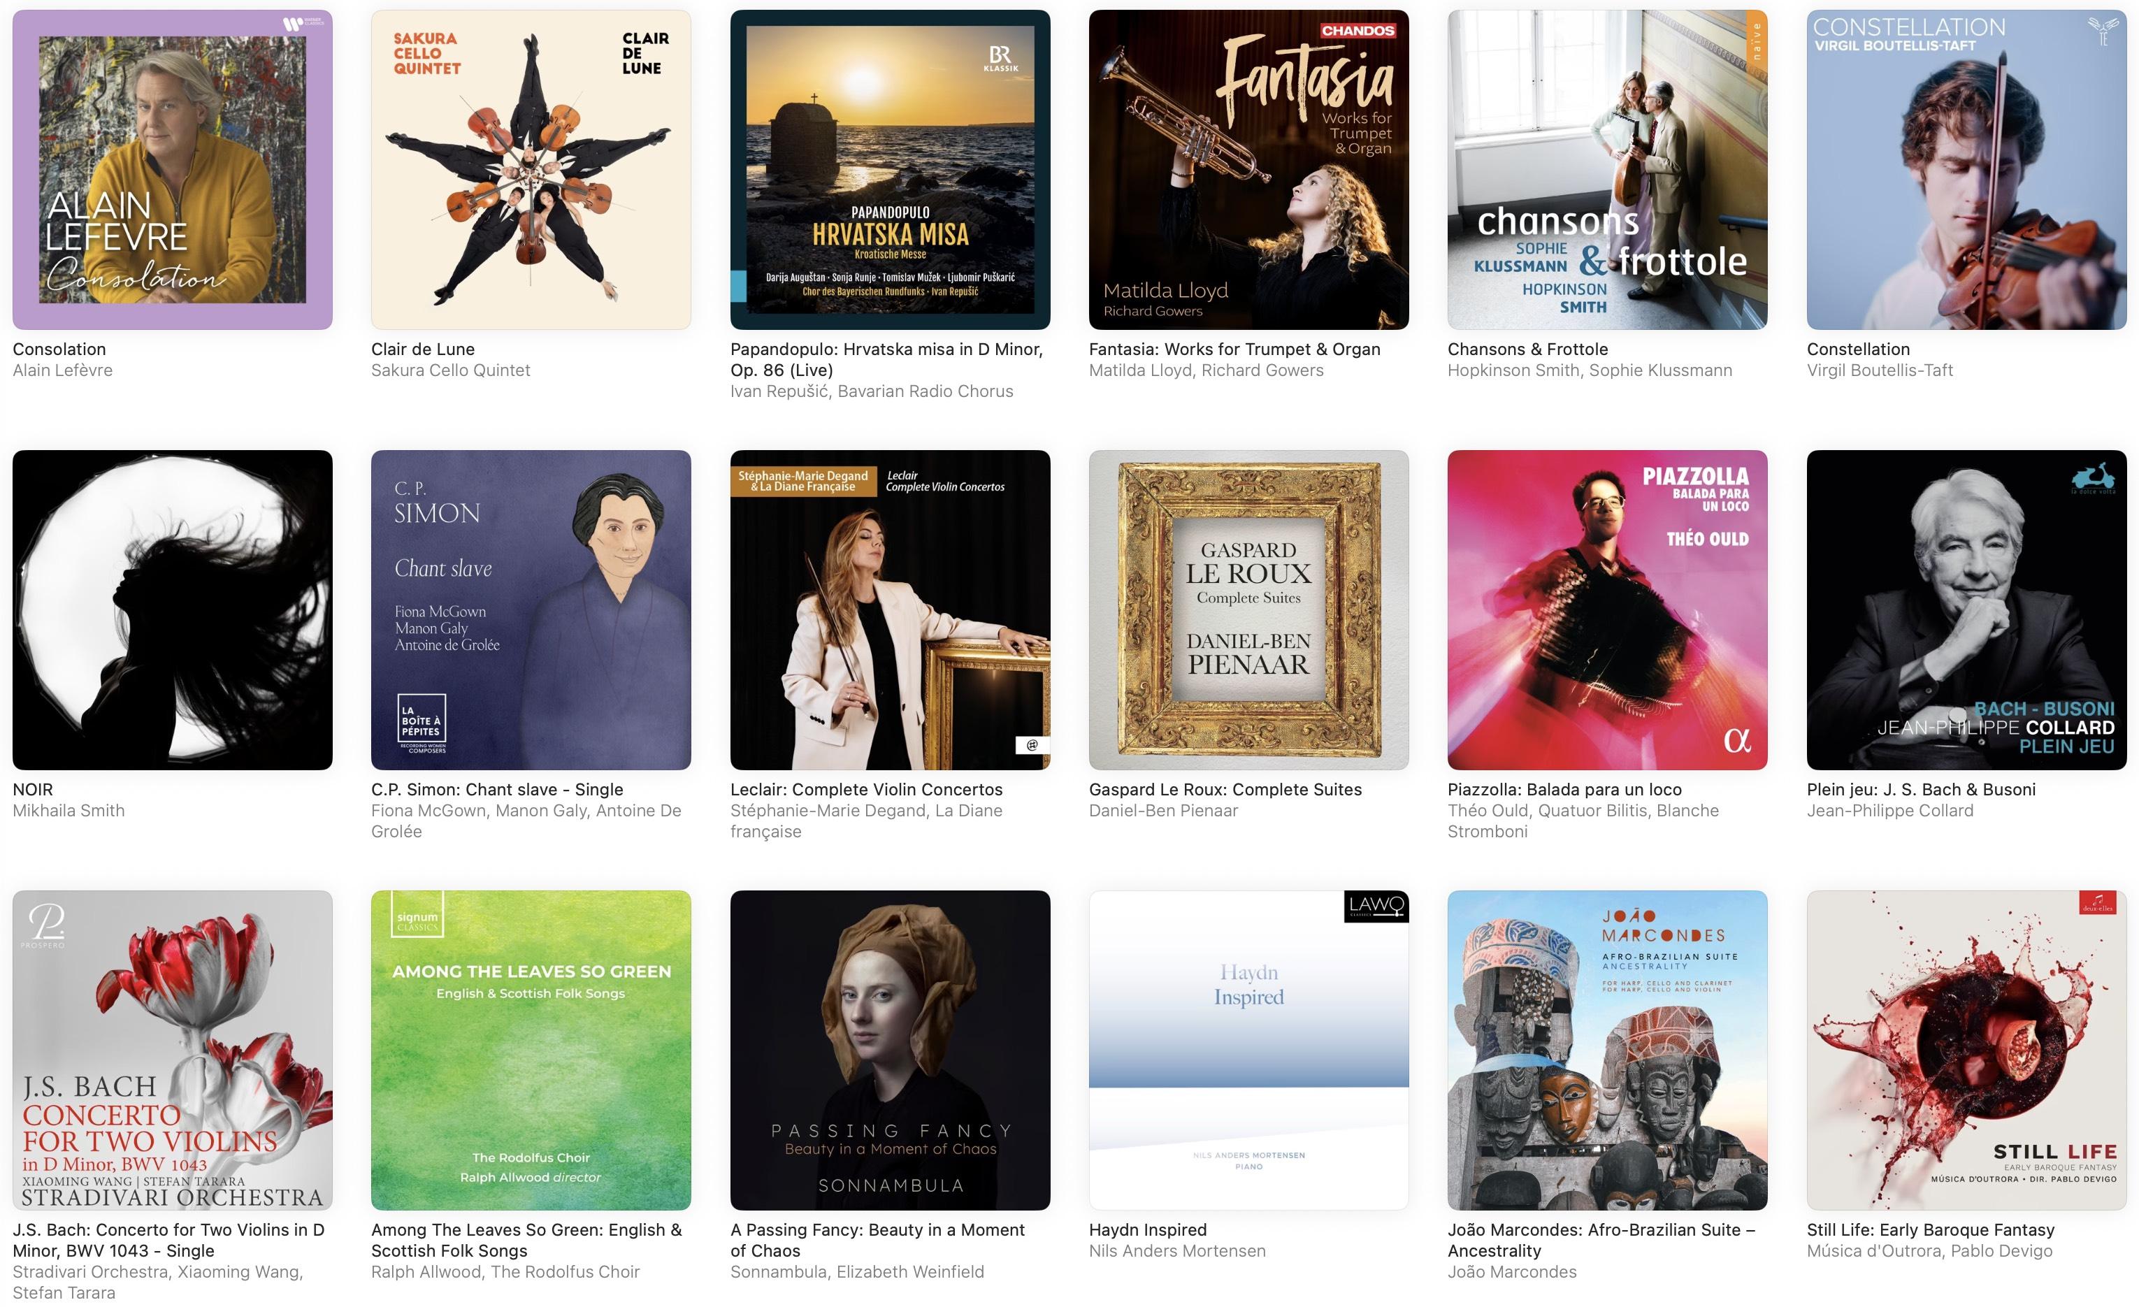Click the C.P. Simon Chant slave cover
The image size is (2139, 1307).
[531, 609]
